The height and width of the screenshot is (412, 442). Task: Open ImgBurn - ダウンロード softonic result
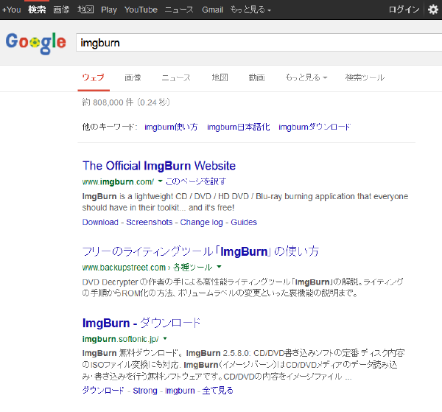141,324
